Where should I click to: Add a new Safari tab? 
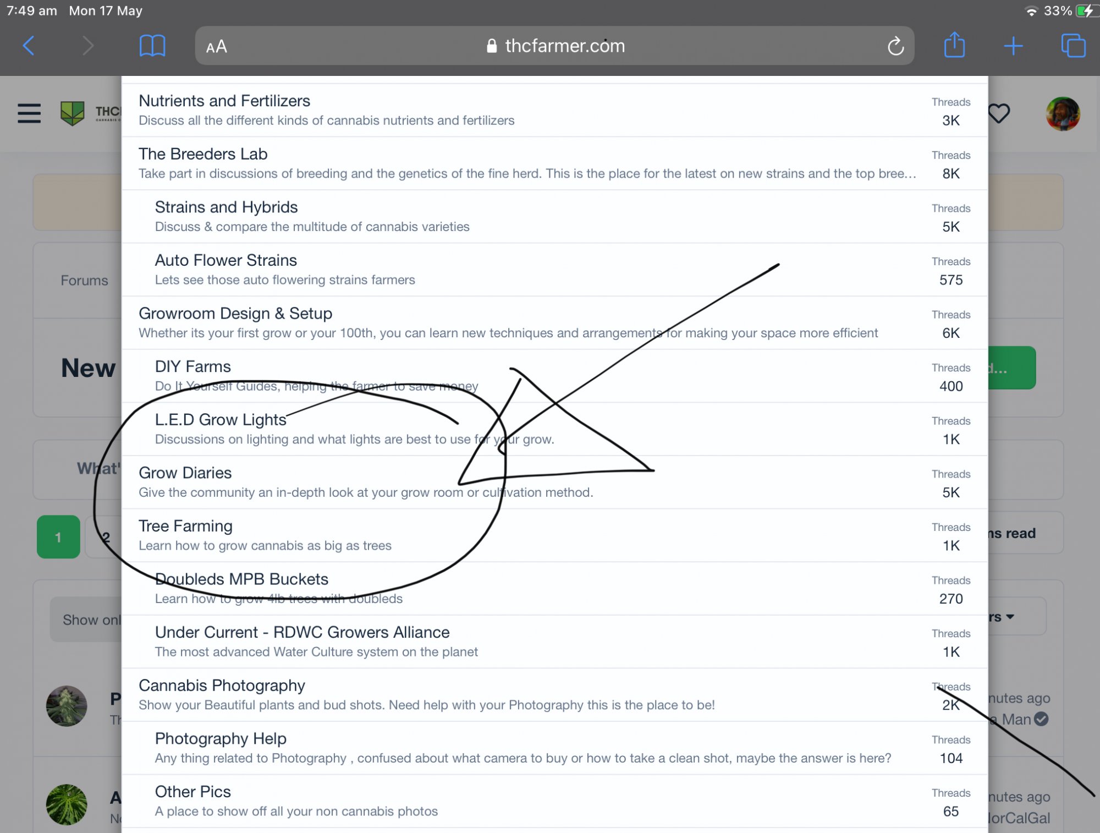pos(1013,46)
